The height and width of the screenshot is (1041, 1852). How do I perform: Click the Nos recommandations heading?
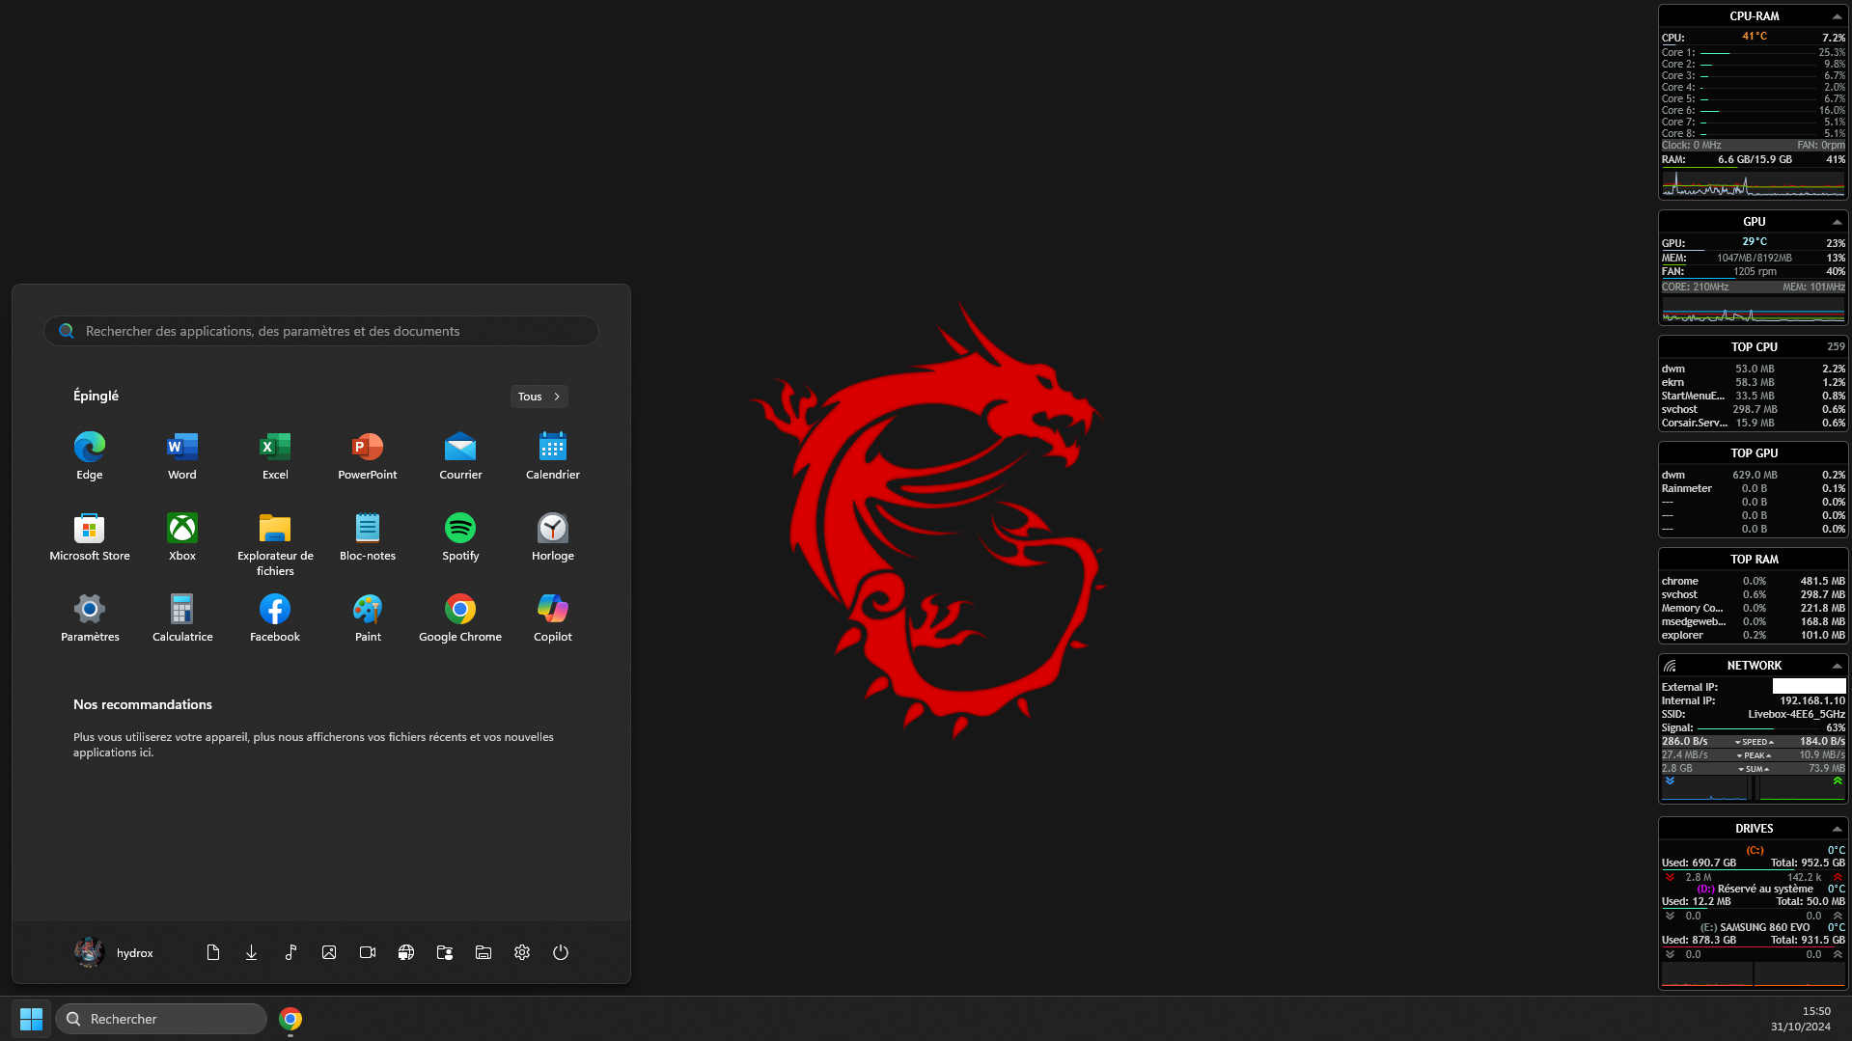pyautogui.click(x=143, y=704)
